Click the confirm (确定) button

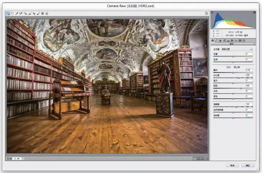click(x=248, y=165)
